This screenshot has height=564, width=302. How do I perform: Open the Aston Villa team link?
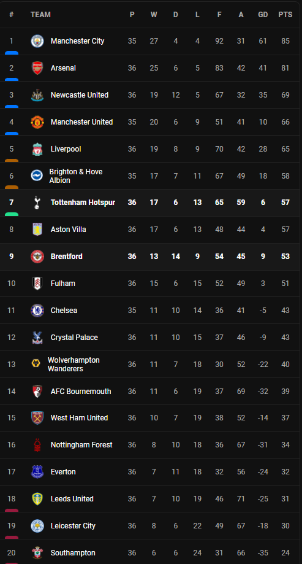68,230
